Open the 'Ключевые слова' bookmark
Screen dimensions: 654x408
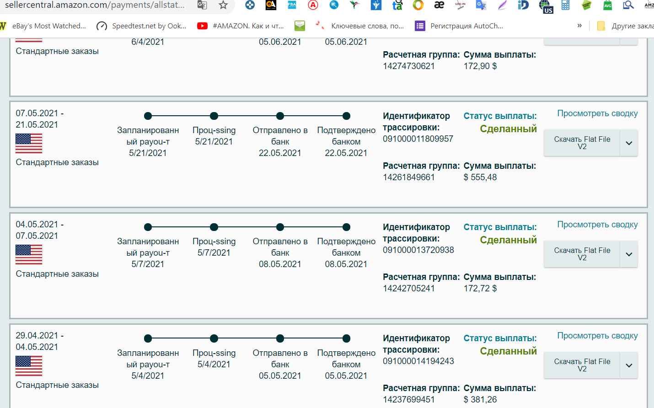pos(360,26)
